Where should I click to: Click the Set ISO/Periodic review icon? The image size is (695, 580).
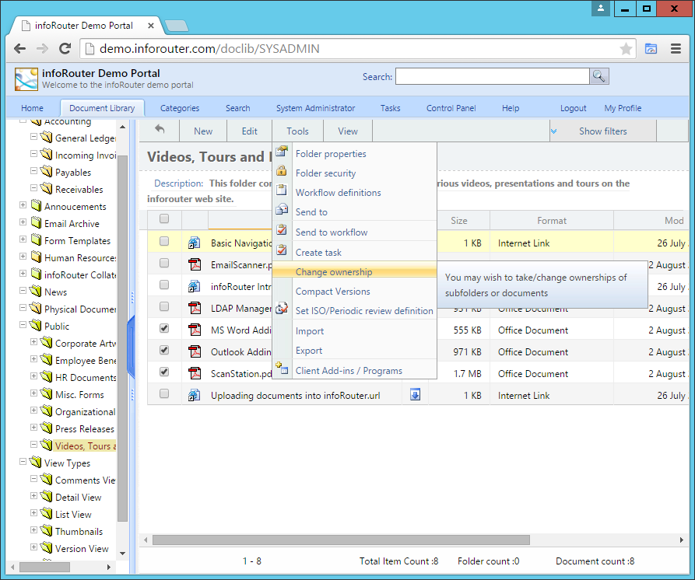point(282,309)
